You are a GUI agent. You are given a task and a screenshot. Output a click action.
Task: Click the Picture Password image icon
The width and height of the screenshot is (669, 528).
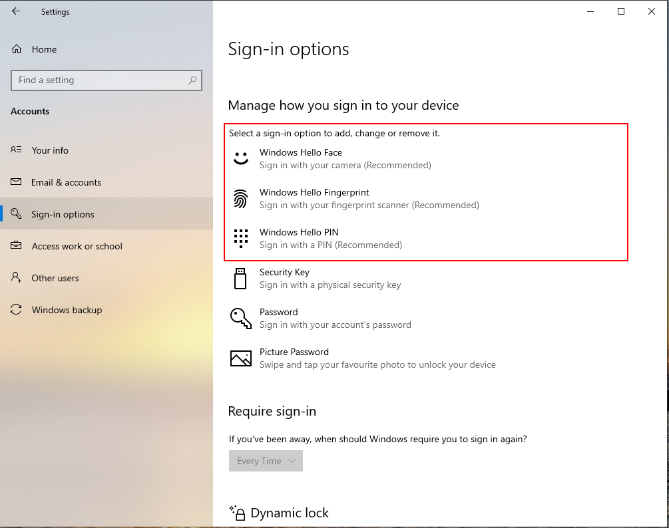tap(240, 358)
